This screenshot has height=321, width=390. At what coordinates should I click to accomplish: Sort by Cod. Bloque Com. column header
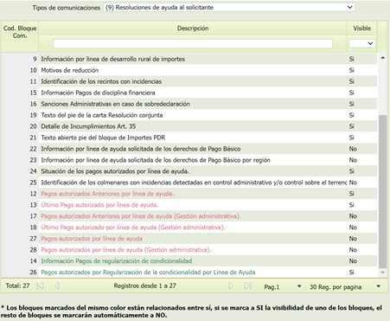[20, 32]
